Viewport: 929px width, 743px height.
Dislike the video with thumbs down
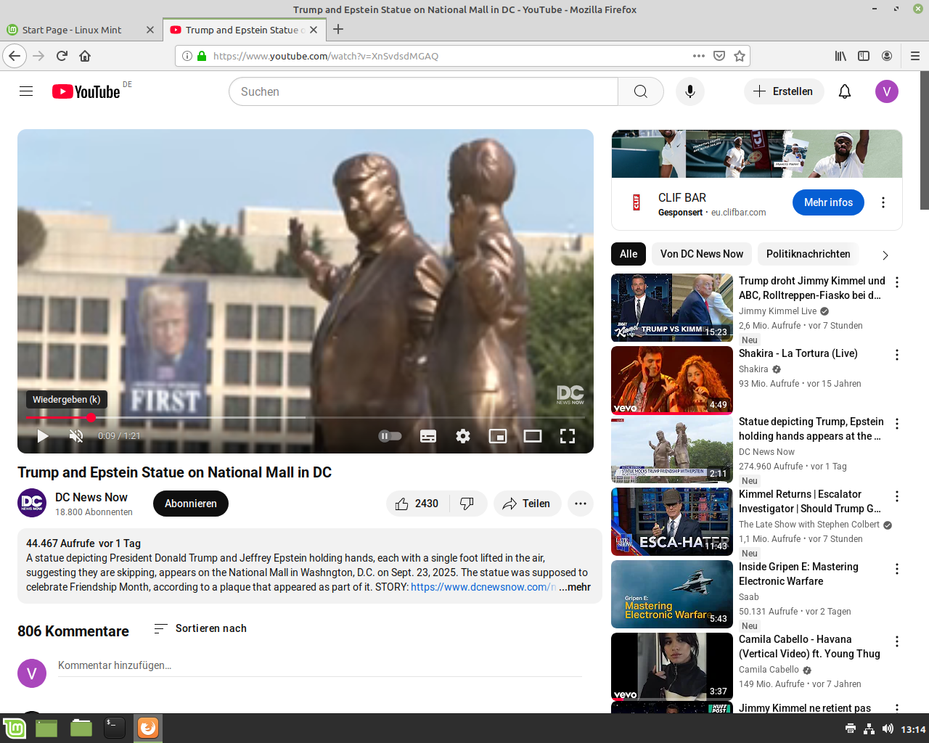[x=467, y=504]
